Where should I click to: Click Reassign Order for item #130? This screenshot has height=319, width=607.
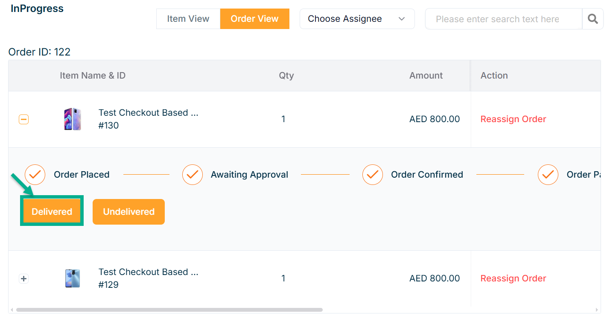click(x=513, y=119)
